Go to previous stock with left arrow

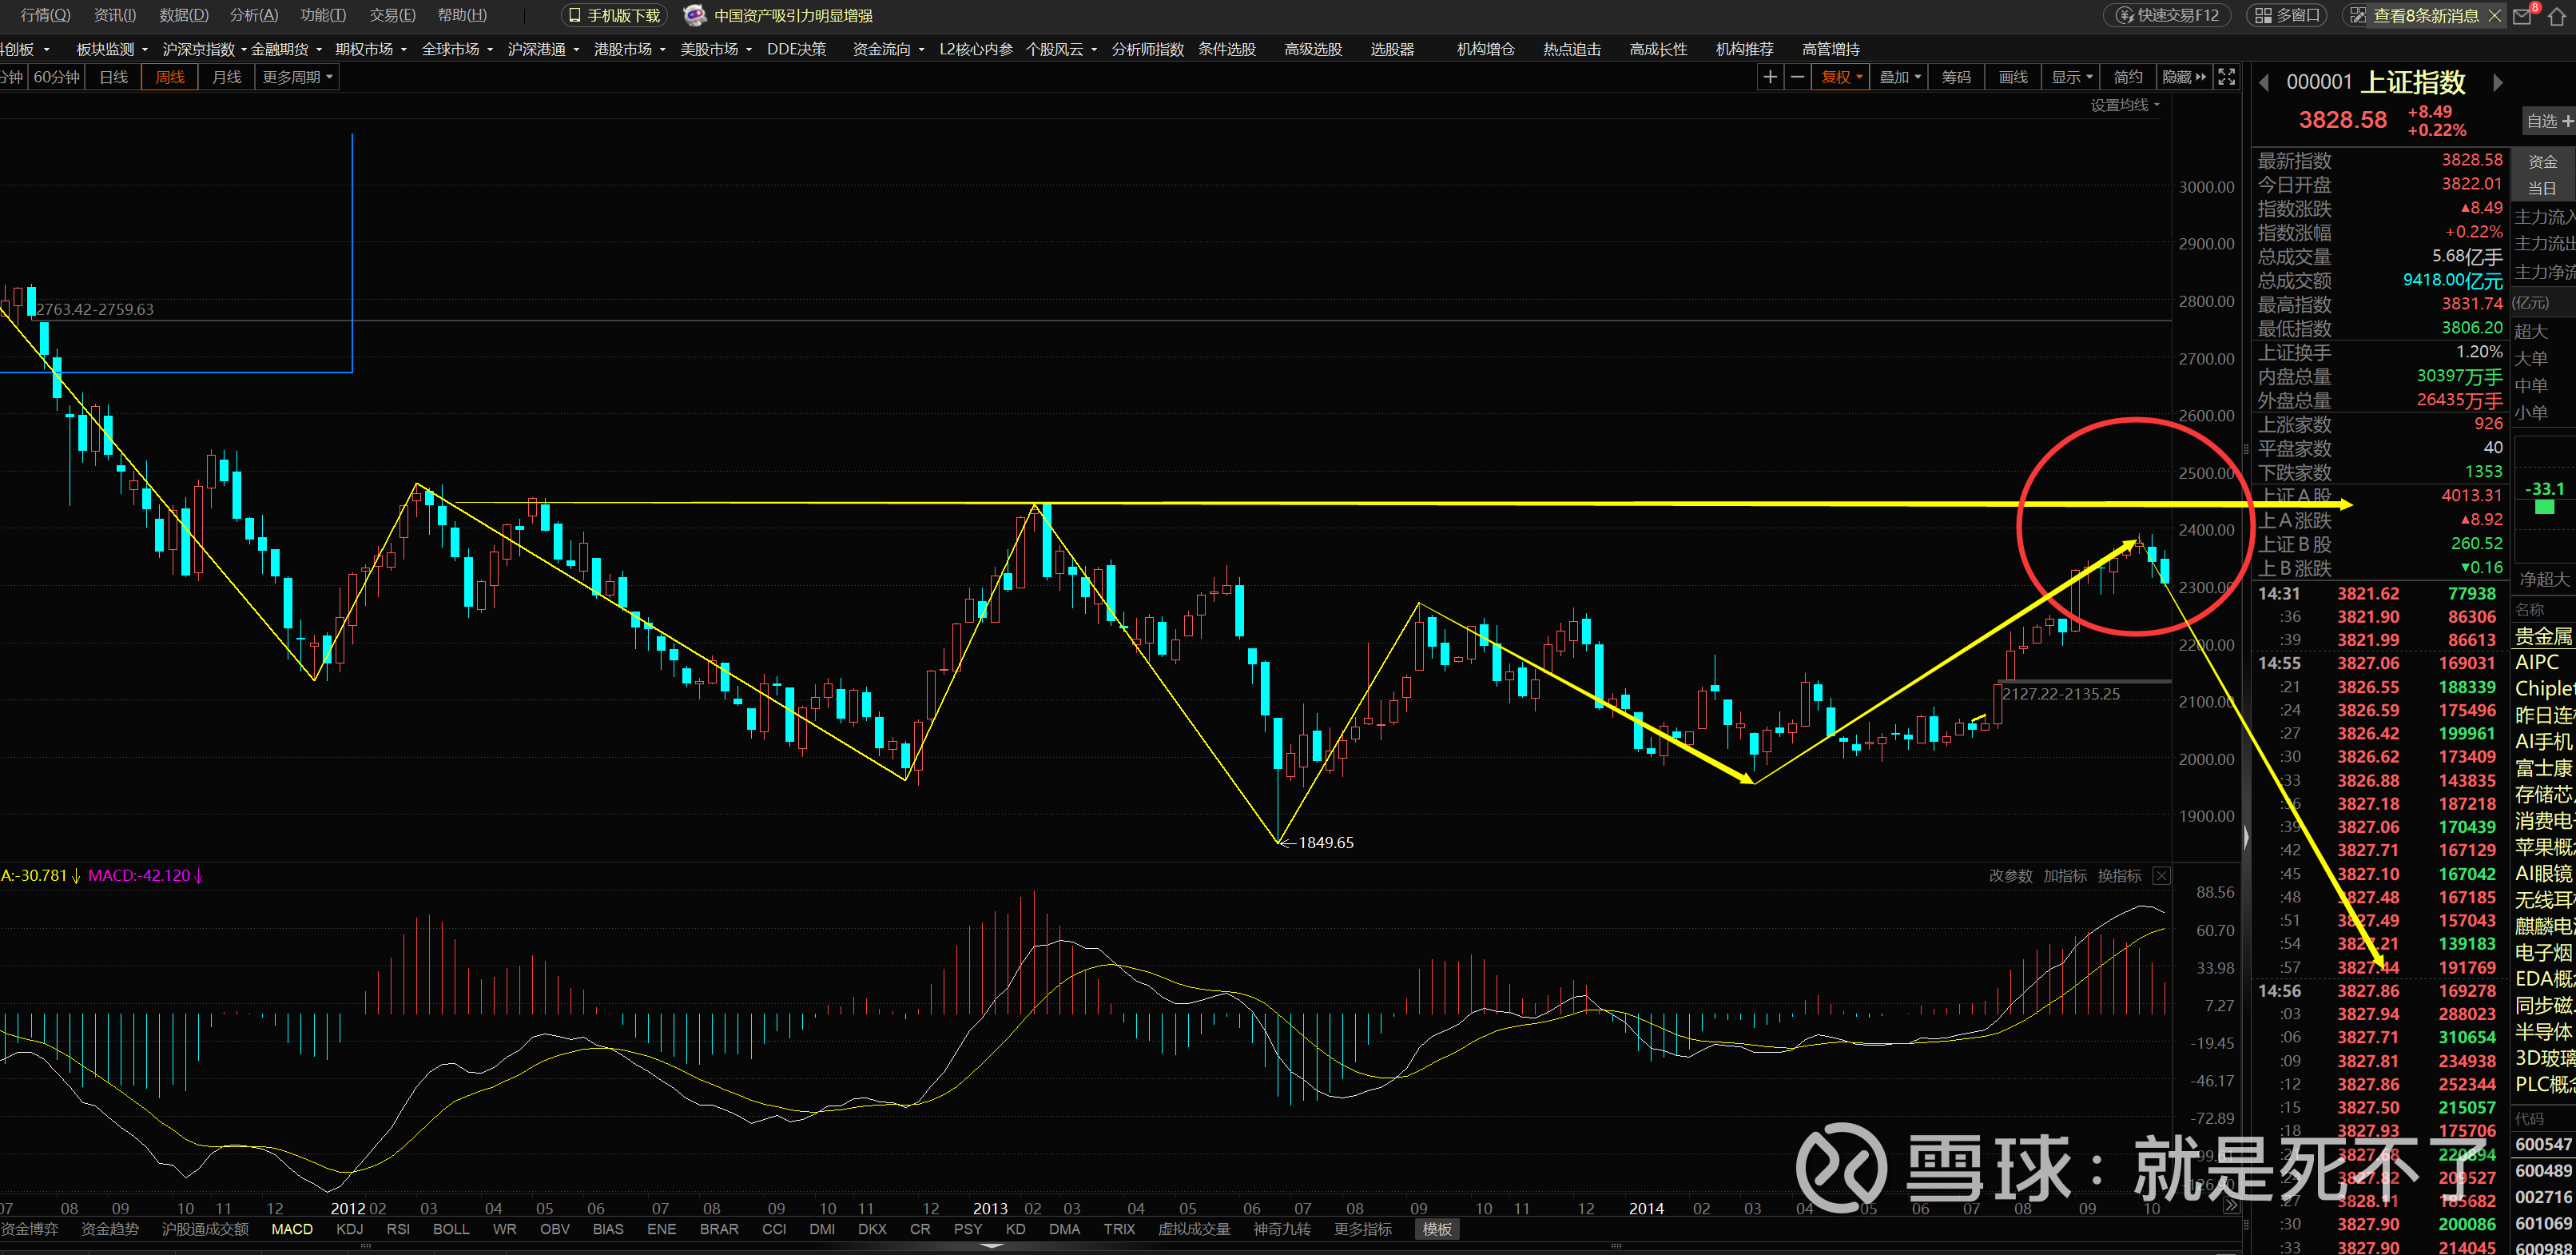pyautogui.click(x=2265, y=83)
